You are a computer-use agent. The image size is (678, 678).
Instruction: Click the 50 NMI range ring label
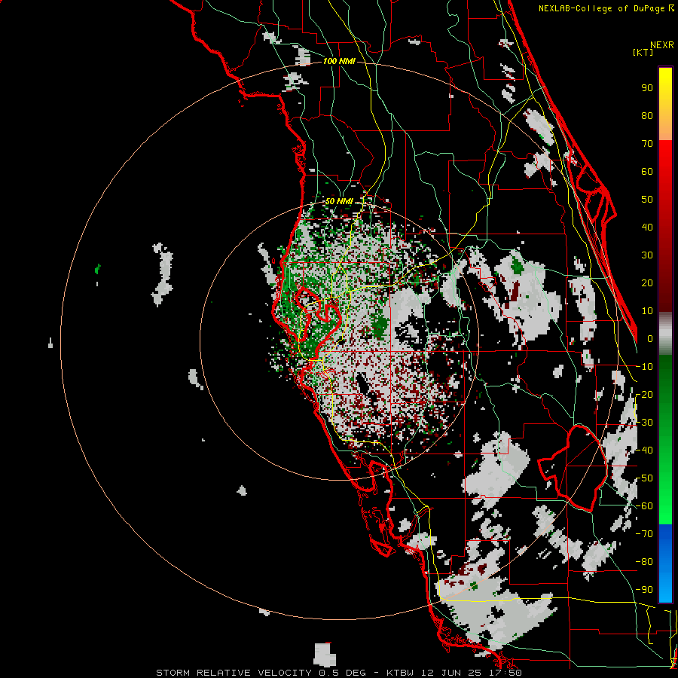click(339, 201)
